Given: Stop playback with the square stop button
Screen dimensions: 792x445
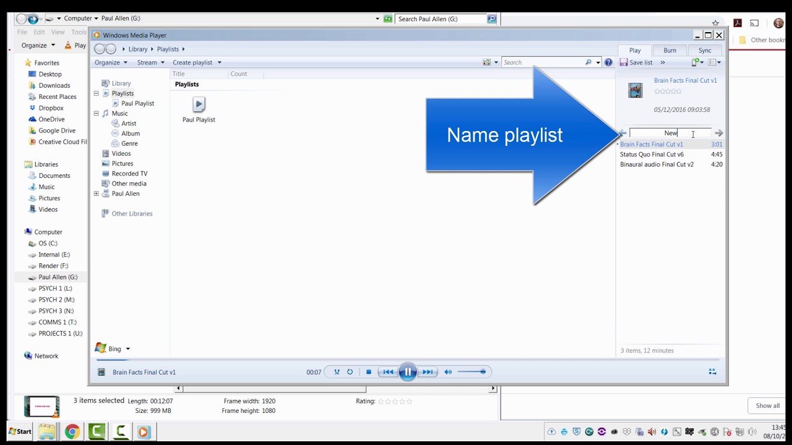Looking at the screenshot, I should [x=369, y=372].
